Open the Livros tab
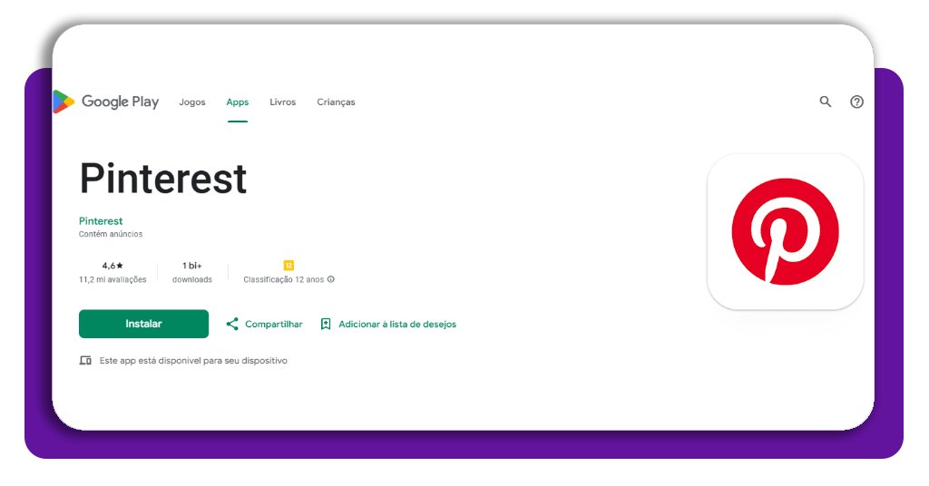This screenshot has height=486, width=929. point(283,102)
